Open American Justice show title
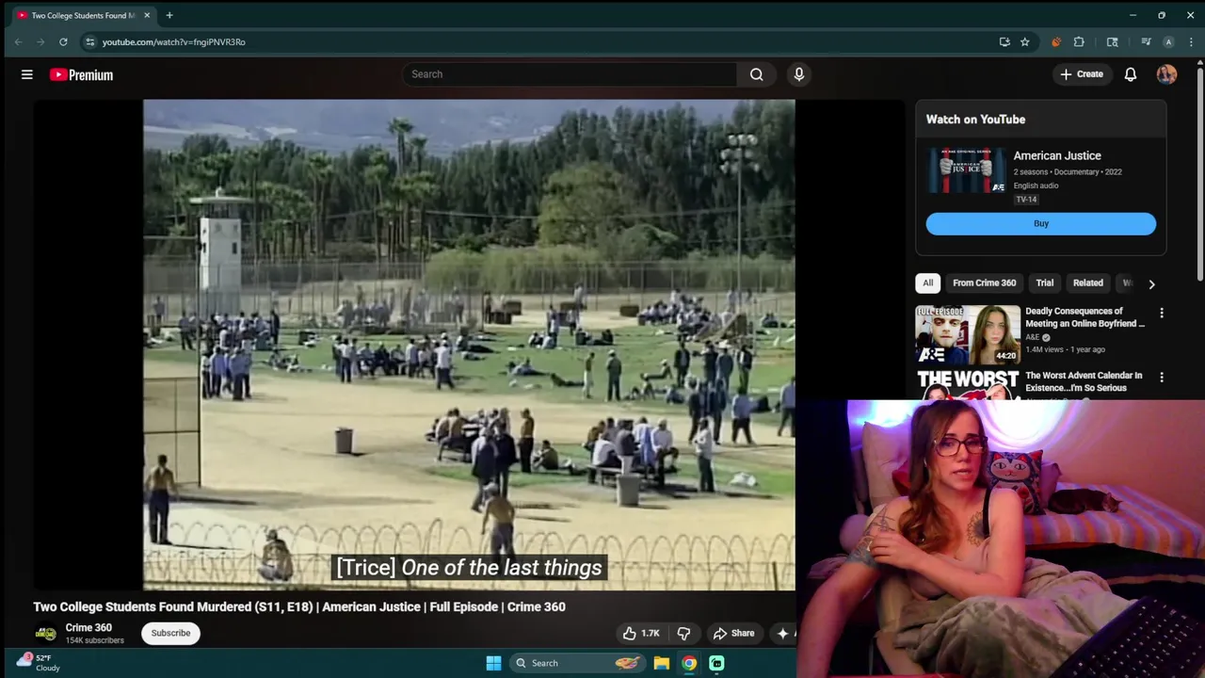 coord(1057,155)
